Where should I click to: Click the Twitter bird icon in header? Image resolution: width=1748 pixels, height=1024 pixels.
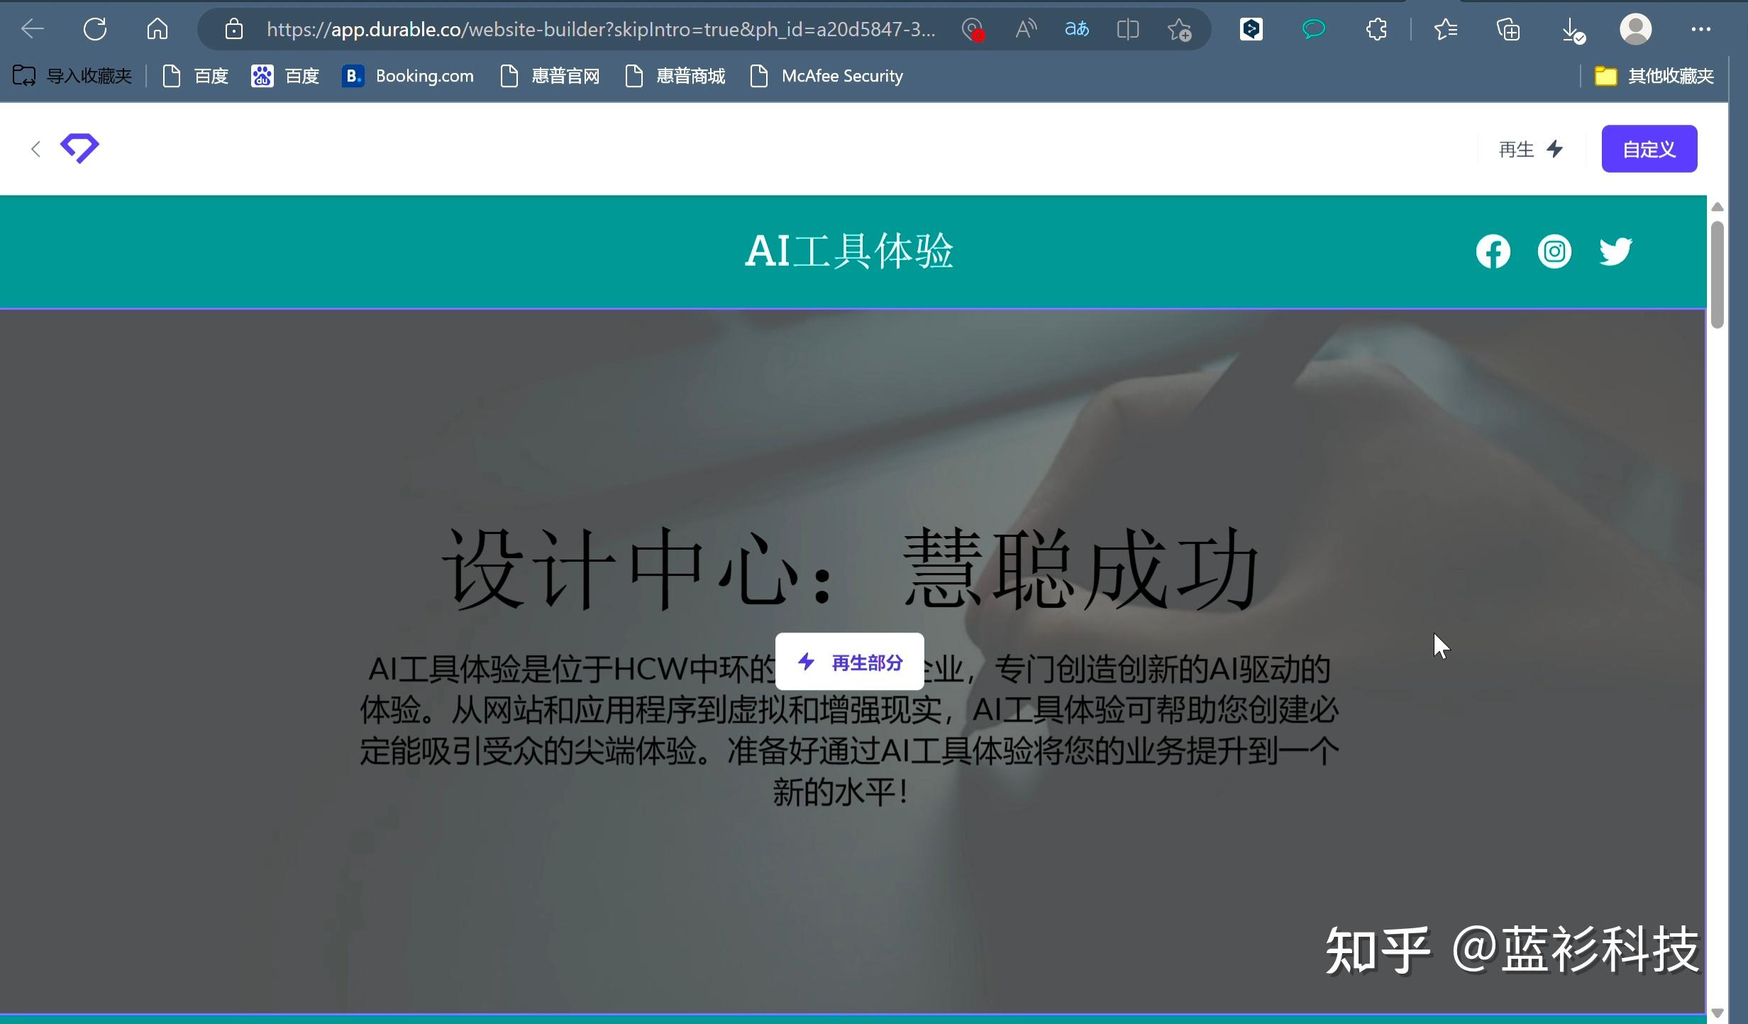(x=1615, y=252)
